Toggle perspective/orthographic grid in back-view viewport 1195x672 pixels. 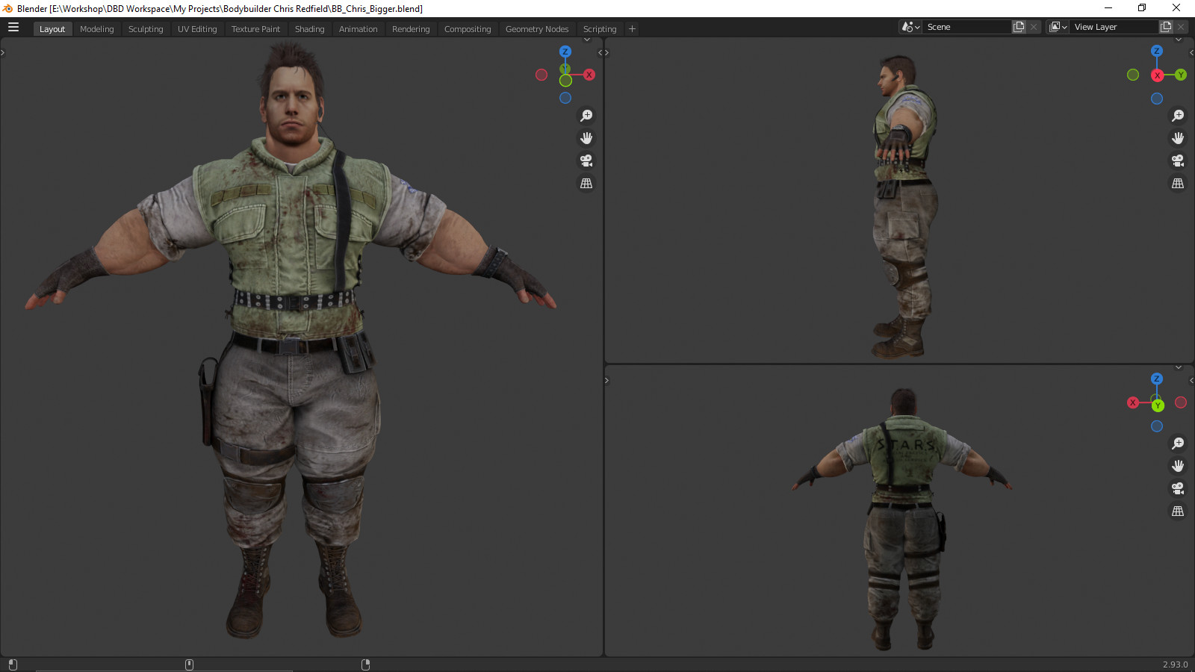1178,511
